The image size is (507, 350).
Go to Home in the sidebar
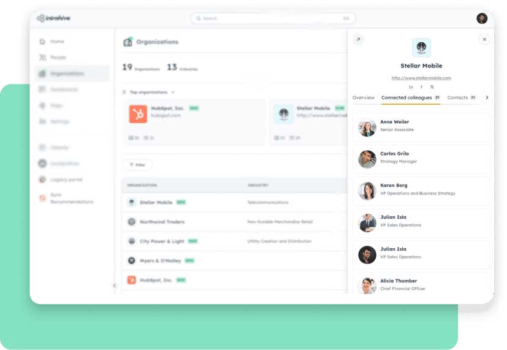pos(57,41)
